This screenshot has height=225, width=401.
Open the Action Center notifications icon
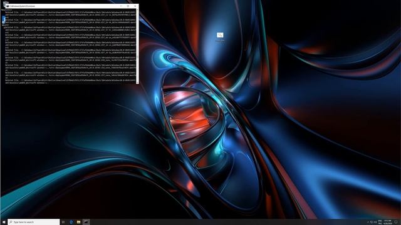tap(396, 222)
